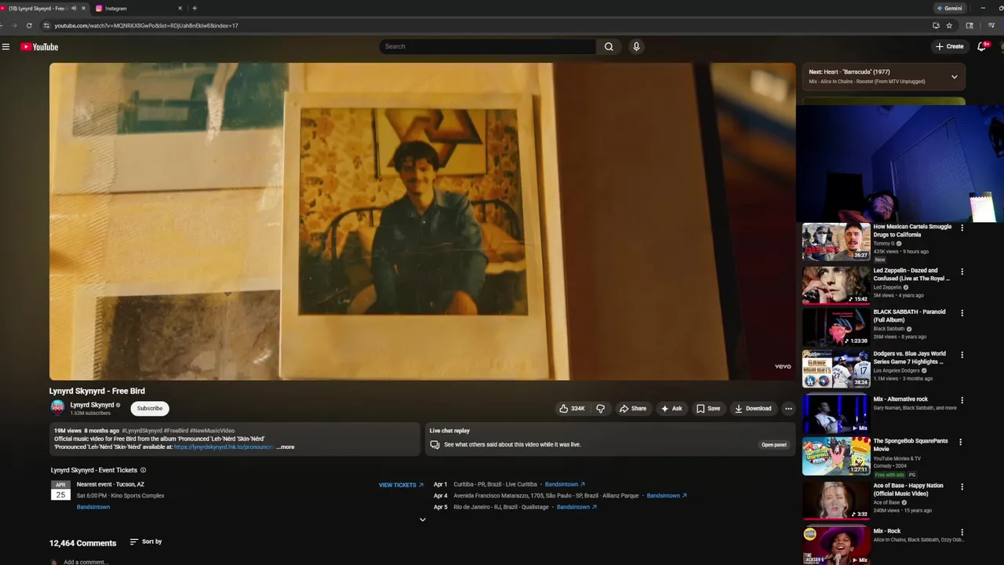Open The SpongeBob SquarePants Movie thumbnail

coord(836,456)
